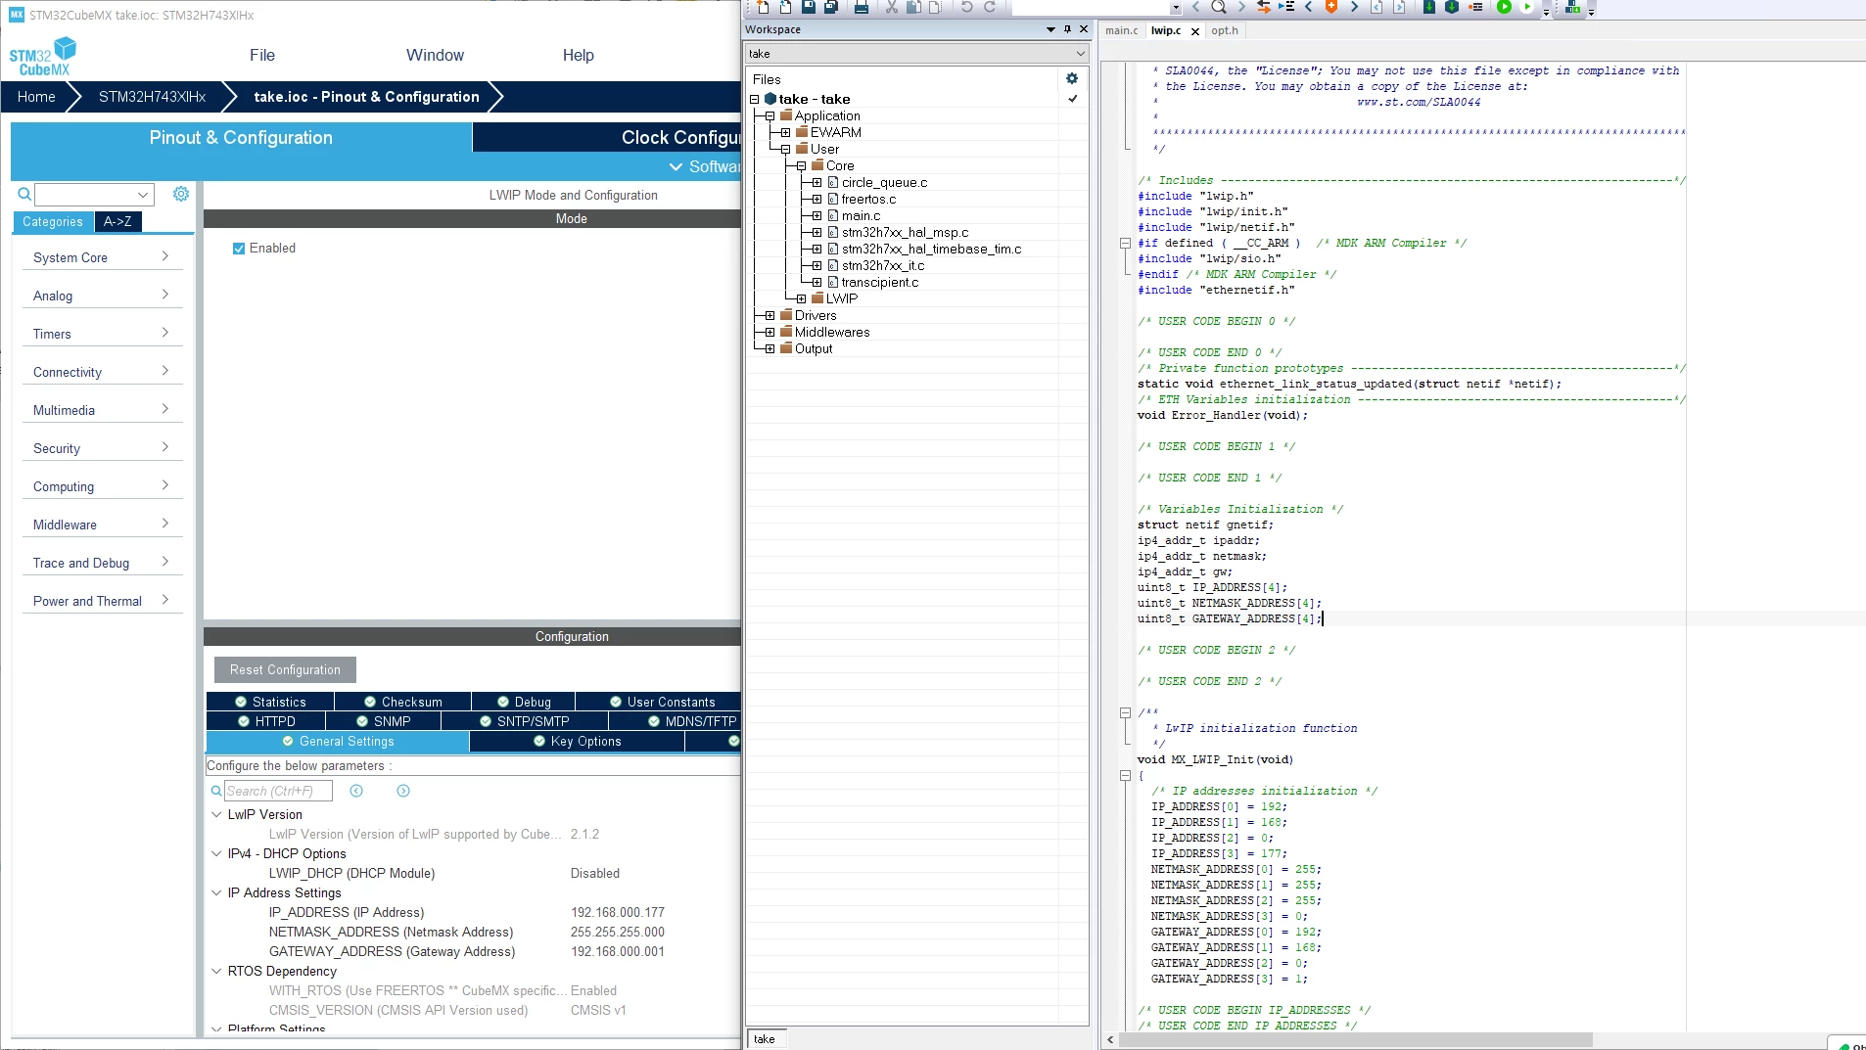Collapse the IP Address Settings group
Screen dimensions: 1866x1050
[x=216, y=892]
